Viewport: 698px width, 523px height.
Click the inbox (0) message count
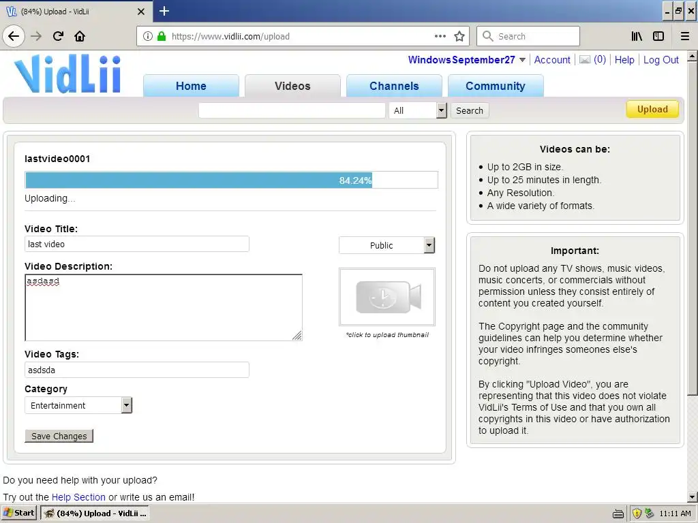(x=600, y=60)
